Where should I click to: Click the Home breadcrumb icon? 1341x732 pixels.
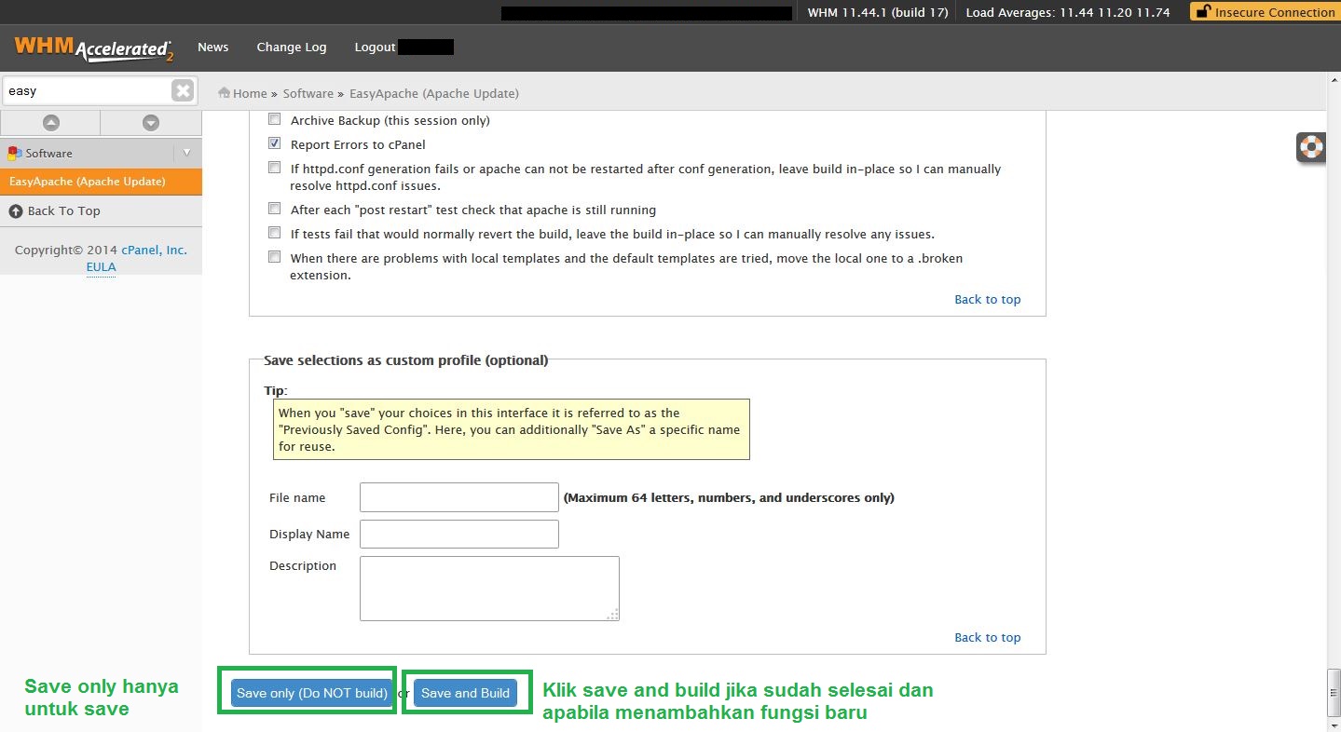coord(225,93)
